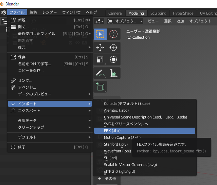The width and height of the screenshot is (217, 185).
Task: Select the Annotate pencil tool
Action: [x=100, y=73]
